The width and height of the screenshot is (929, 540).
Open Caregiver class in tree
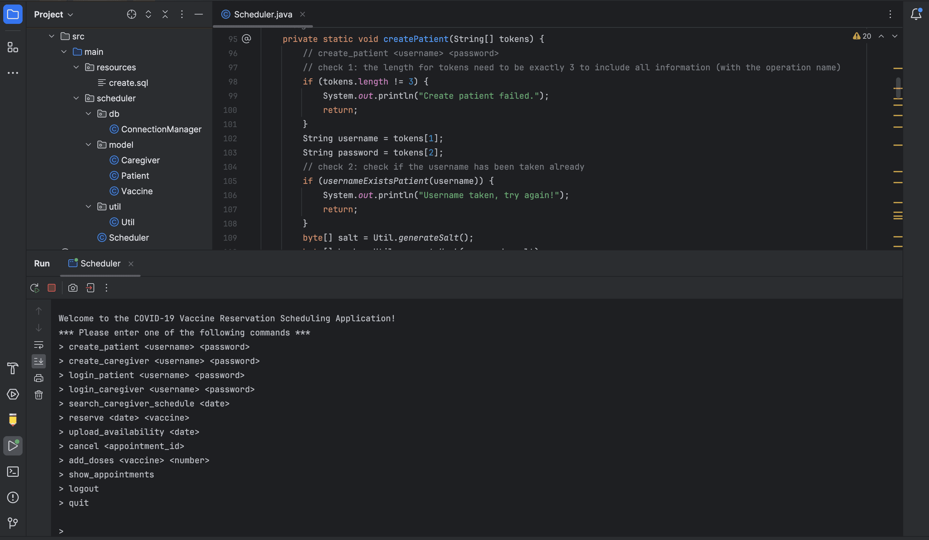[140, 160]
